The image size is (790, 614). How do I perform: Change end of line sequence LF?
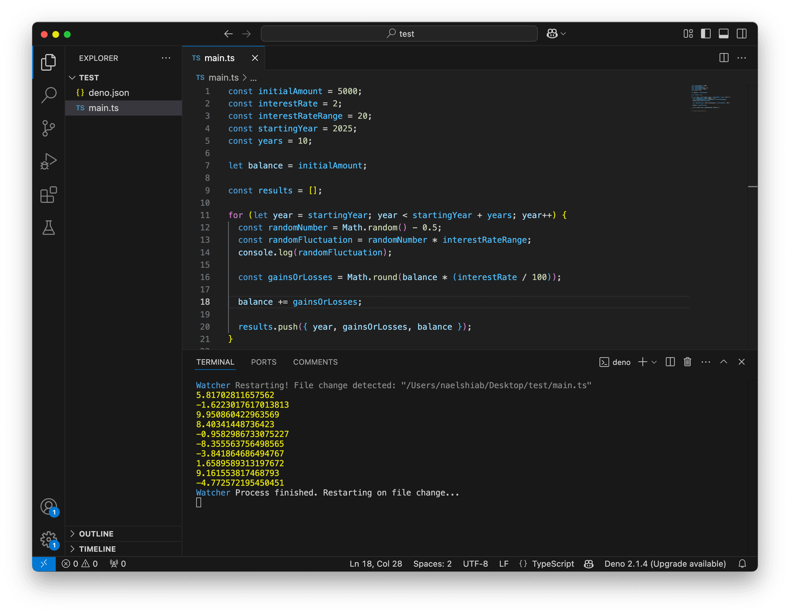pos(504,564)
